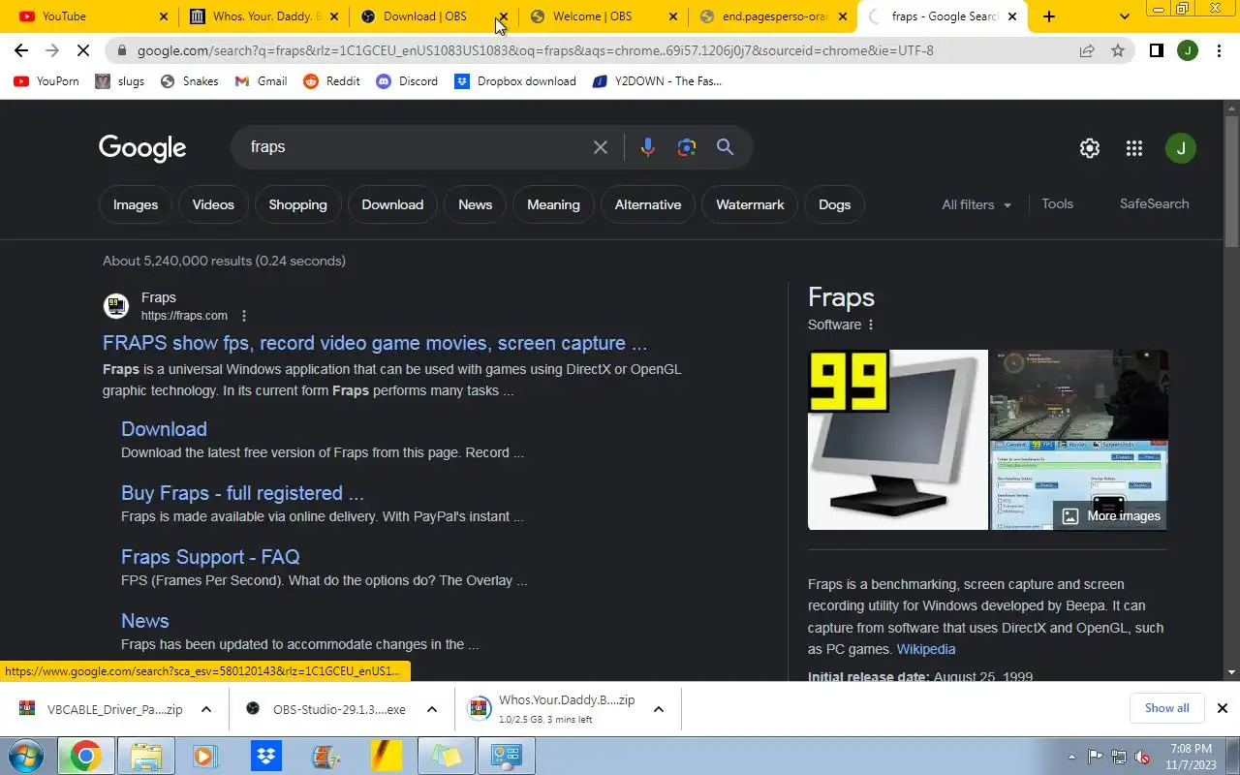Open options for OBS-Studio exe download
The width and height of the screenshot is (1240, 775).
(432, 709)
